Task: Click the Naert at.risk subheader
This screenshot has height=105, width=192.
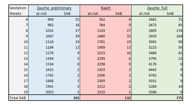Action: coord(93,14)
